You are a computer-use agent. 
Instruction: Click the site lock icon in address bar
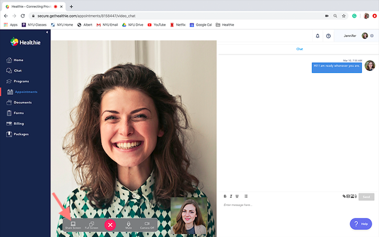coord(34,16)
